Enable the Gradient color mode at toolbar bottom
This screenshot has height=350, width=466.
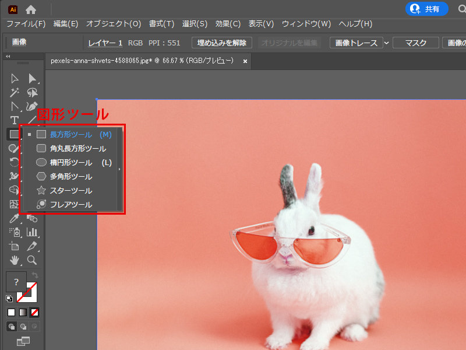[22, 313]
